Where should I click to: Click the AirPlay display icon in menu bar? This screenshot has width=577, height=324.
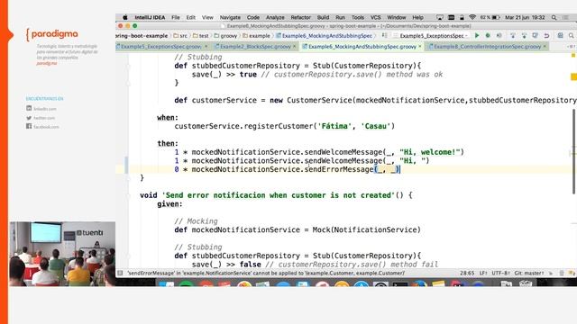click(x=440, y=17)
